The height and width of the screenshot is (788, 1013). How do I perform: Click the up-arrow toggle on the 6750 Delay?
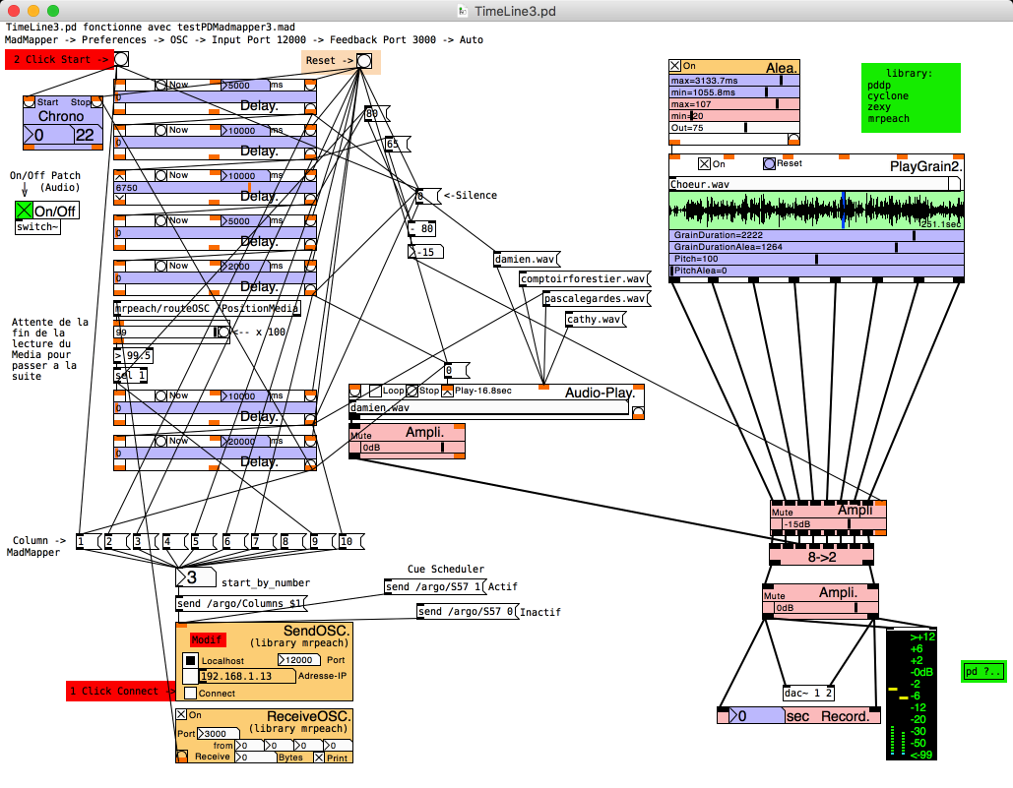point(119,175)
